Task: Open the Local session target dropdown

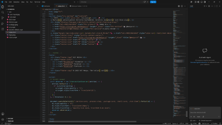Action: [x=193, y=121]
